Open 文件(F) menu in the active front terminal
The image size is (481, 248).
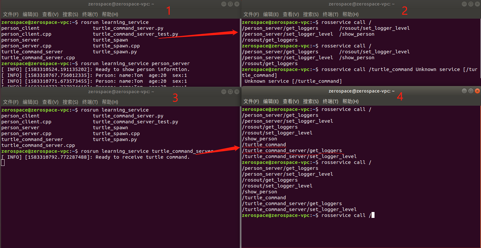tap(251, 101)
